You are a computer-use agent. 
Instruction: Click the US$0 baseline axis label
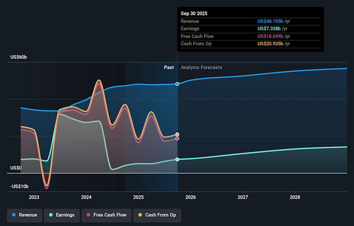[16, 168]
